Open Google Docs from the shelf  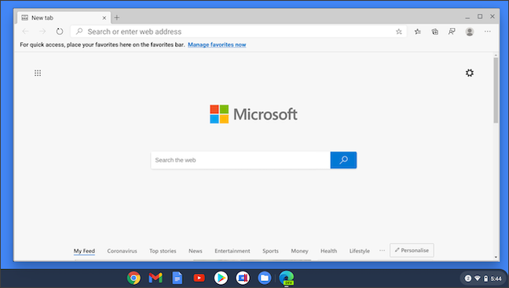pos(178,278)
